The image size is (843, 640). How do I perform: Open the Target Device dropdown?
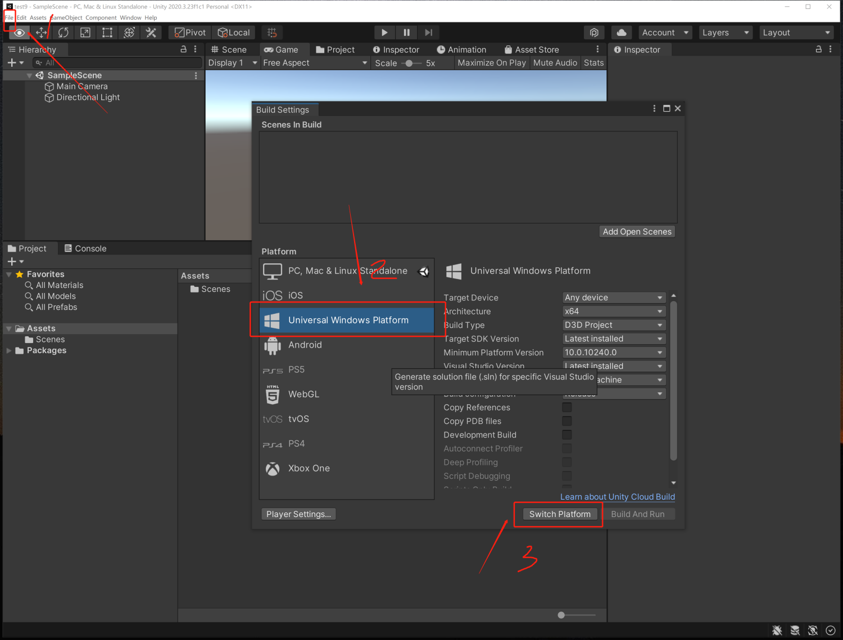614,298
